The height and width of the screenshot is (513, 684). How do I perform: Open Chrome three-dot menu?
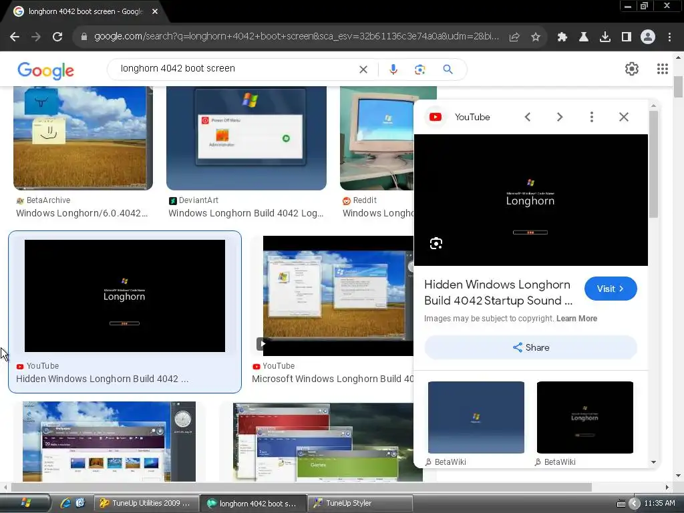click(669, 37)
